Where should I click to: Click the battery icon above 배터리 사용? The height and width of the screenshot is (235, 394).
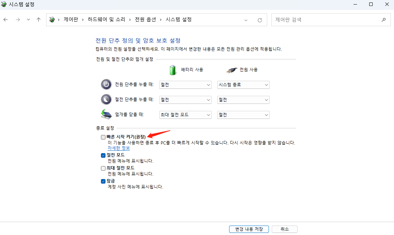point(173,70)
